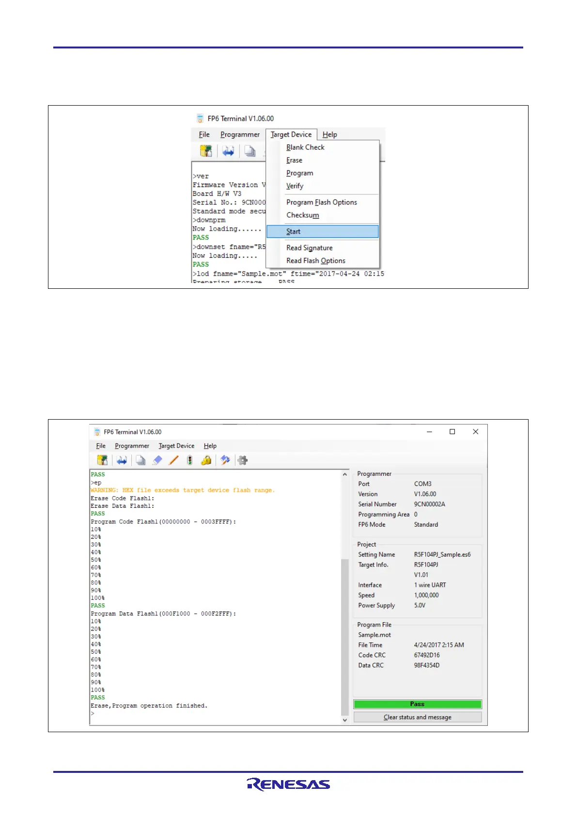
Task: Click the '>ep' command line
Action: 96,483
